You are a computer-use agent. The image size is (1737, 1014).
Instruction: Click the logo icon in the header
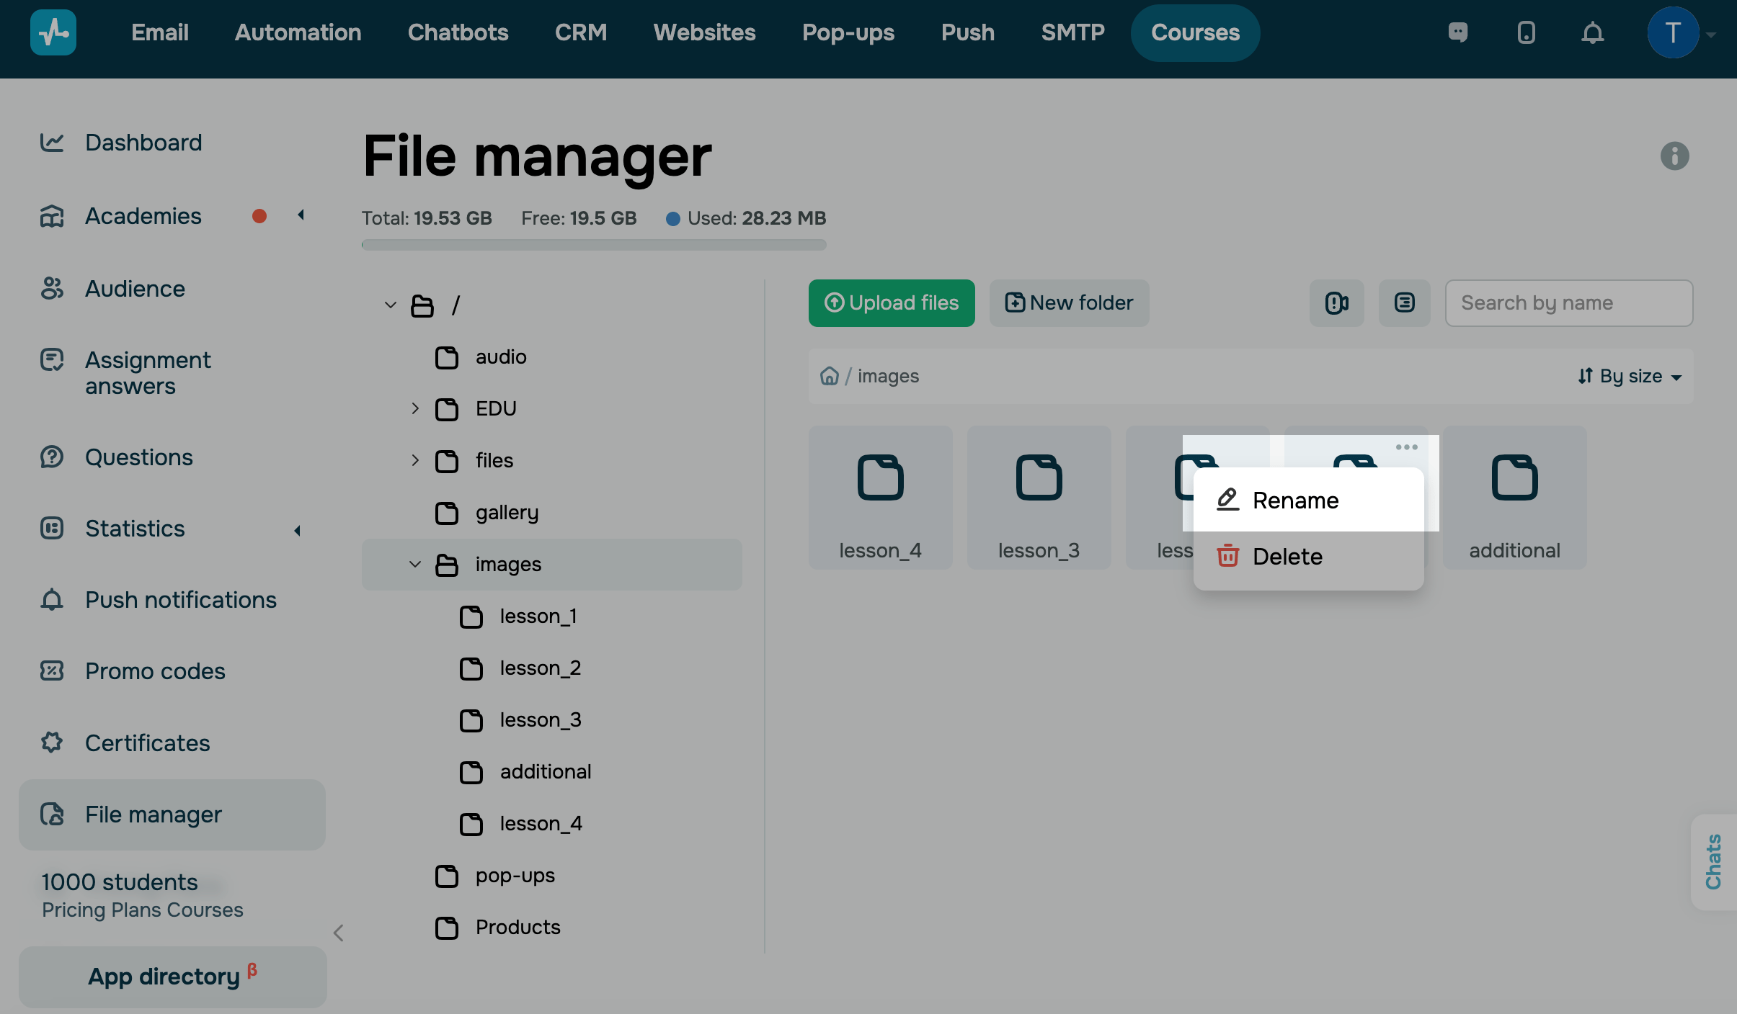pyautogui.click(x=53, y=33)
